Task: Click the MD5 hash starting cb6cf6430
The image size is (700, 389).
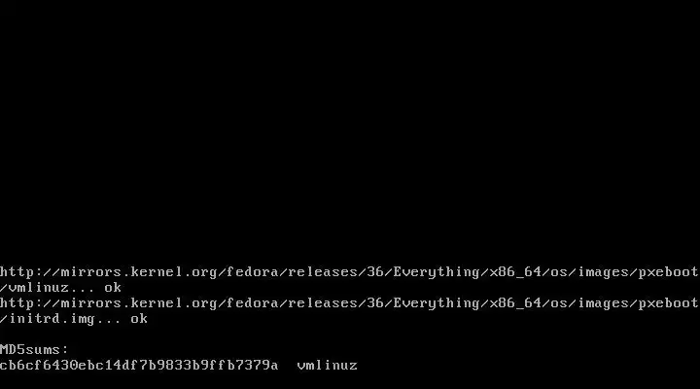Action: pos(139,366)
